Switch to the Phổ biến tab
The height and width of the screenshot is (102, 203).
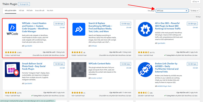point(30,10)
